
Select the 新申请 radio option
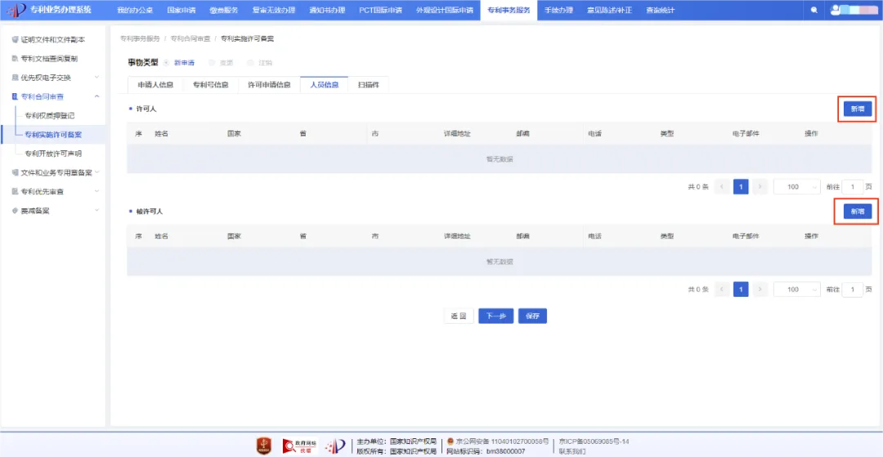166,62
